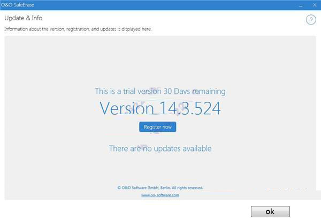Click the Information about the version description line

78,29
